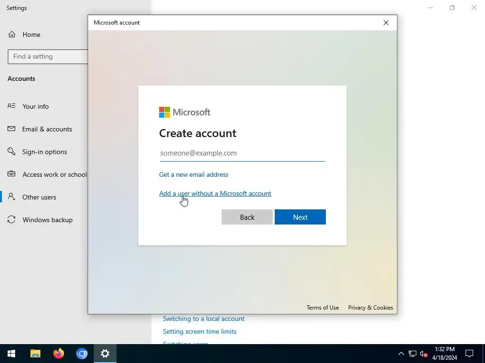Click the Windows backup sync icon
Screen dimensions: 485x363
tap(11, 219)
